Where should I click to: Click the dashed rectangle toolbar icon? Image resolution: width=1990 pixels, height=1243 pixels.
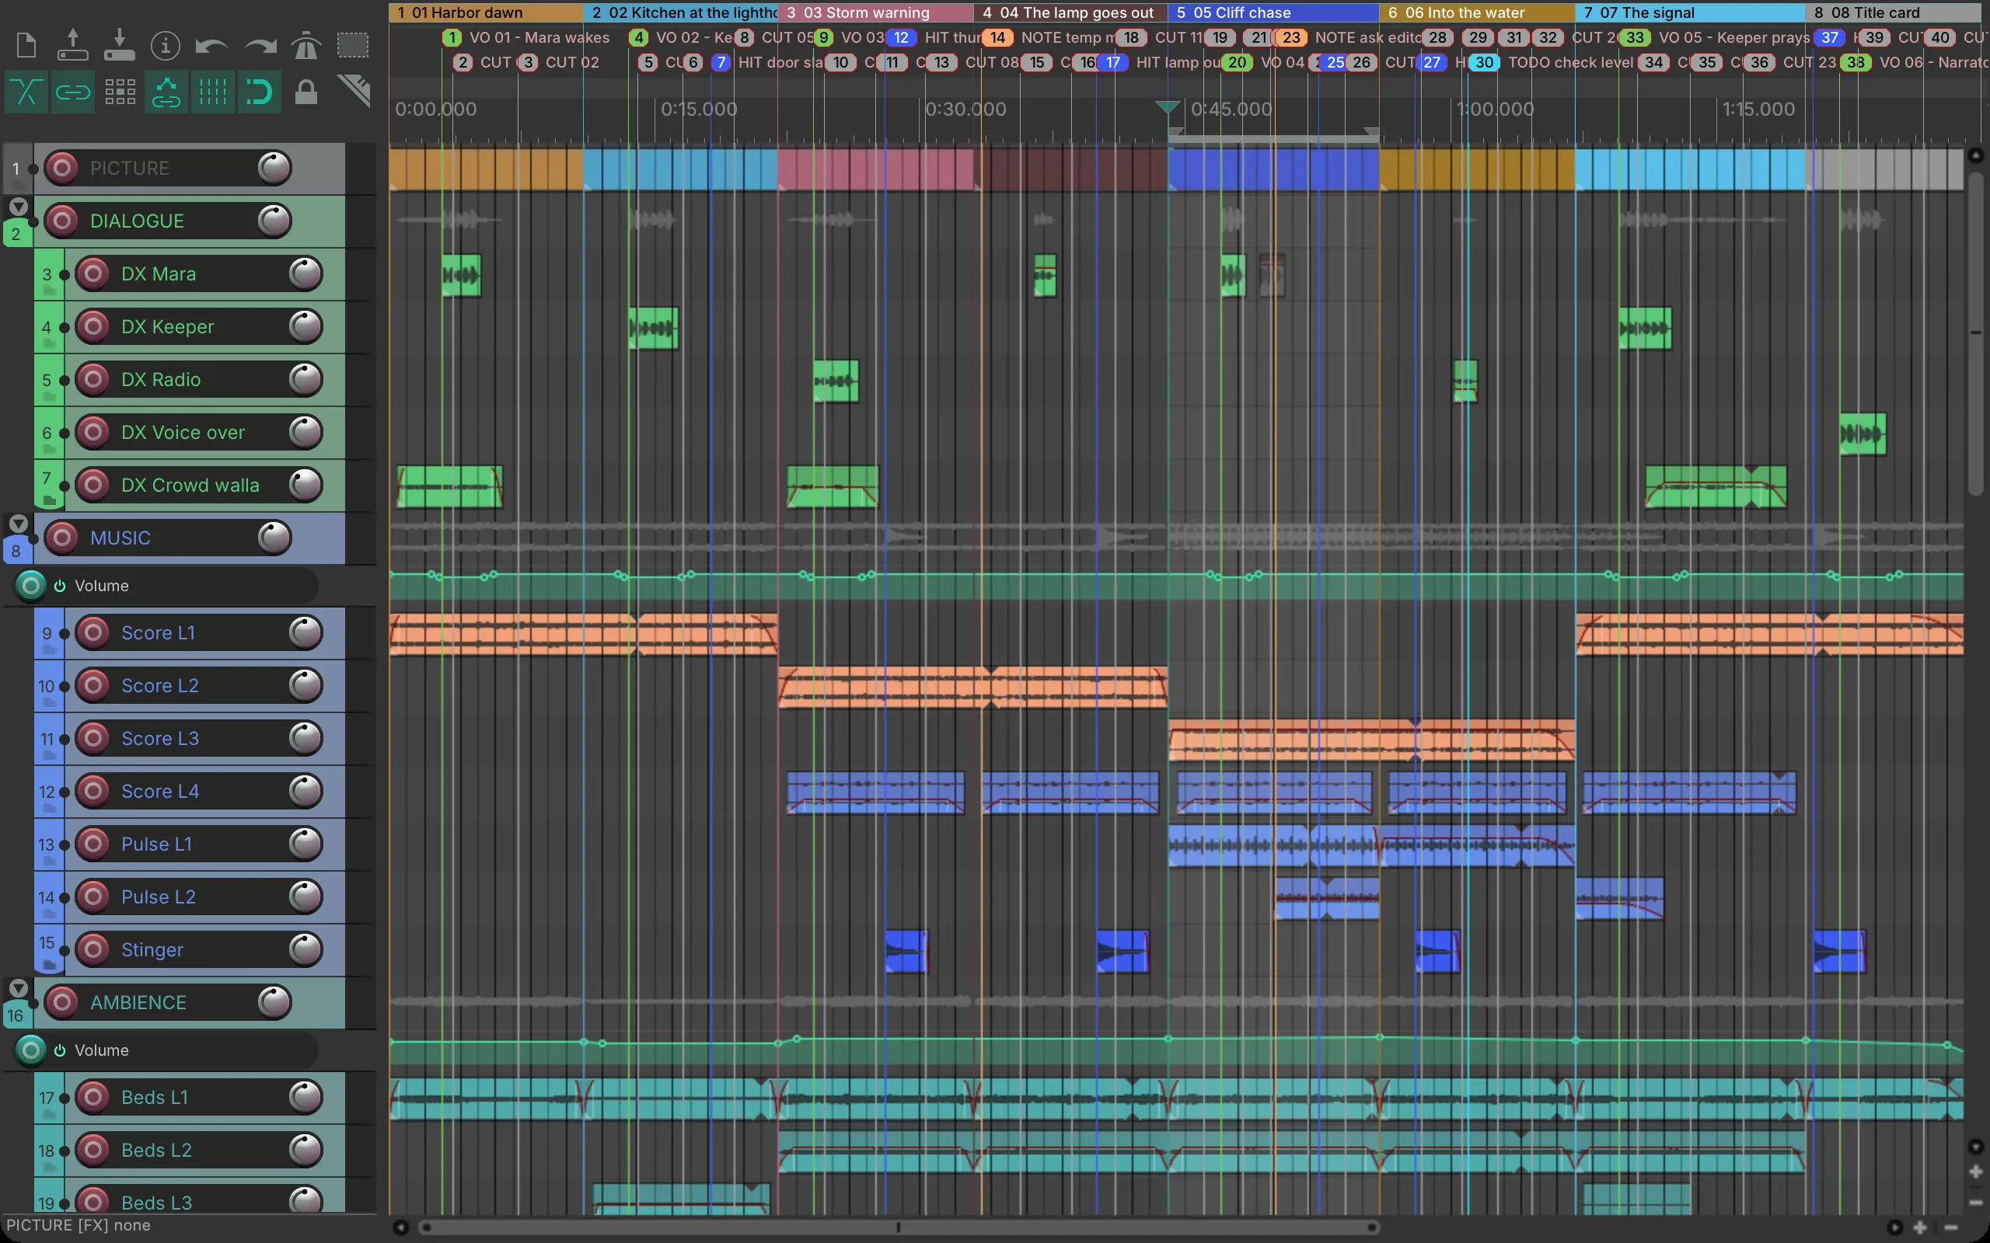click(x=353, y=45)
